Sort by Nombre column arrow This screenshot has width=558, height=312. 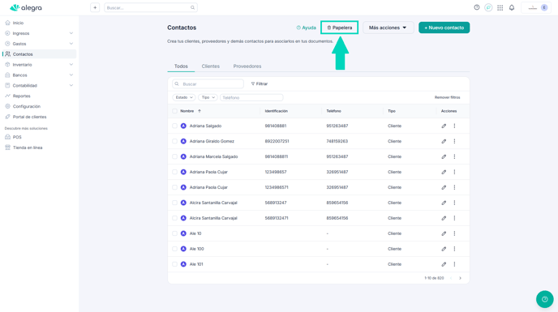point(200,111)
